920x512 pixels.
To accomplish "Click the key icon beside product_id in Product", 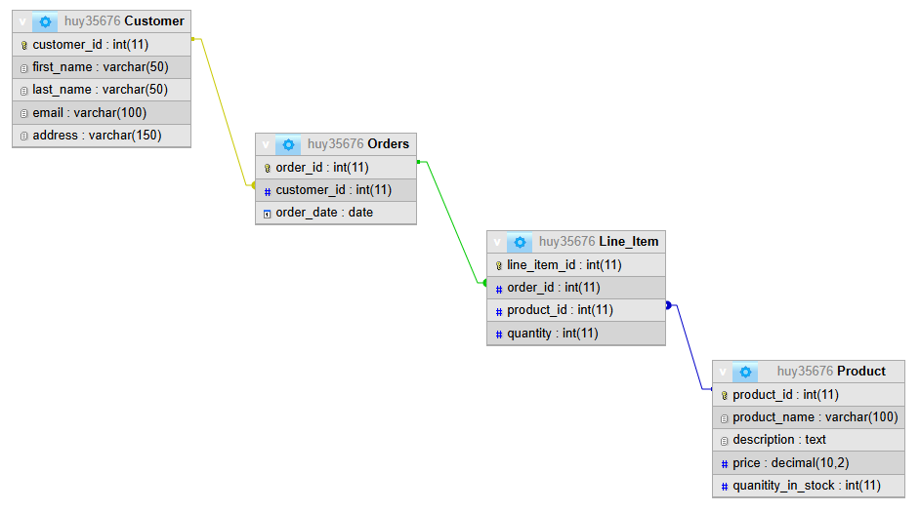I will click(x=724, y=395).
